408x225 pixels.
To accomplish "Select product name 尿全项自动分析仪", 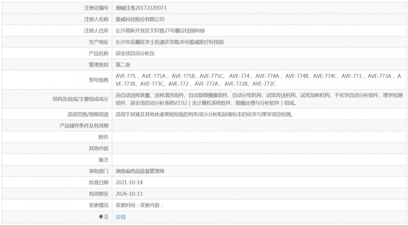I will [135, 53].
